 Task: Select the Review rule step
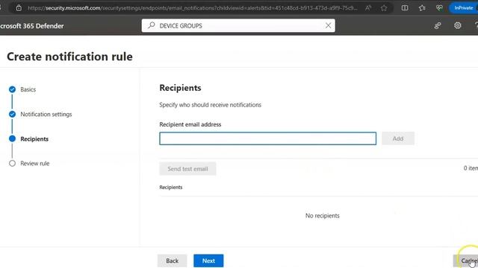coord(35,164)
